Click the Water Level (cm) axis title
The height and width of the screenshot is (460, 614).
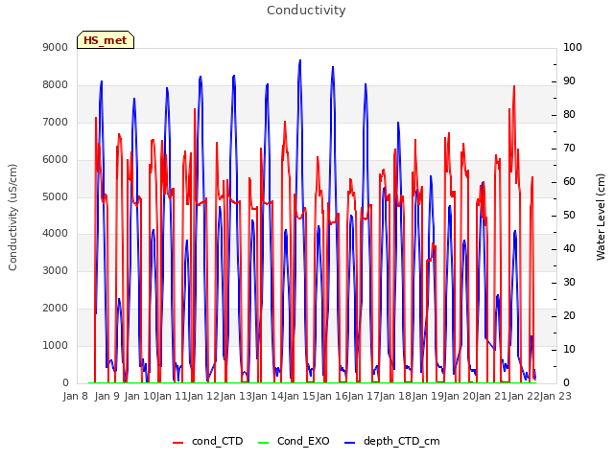(601, 218)
